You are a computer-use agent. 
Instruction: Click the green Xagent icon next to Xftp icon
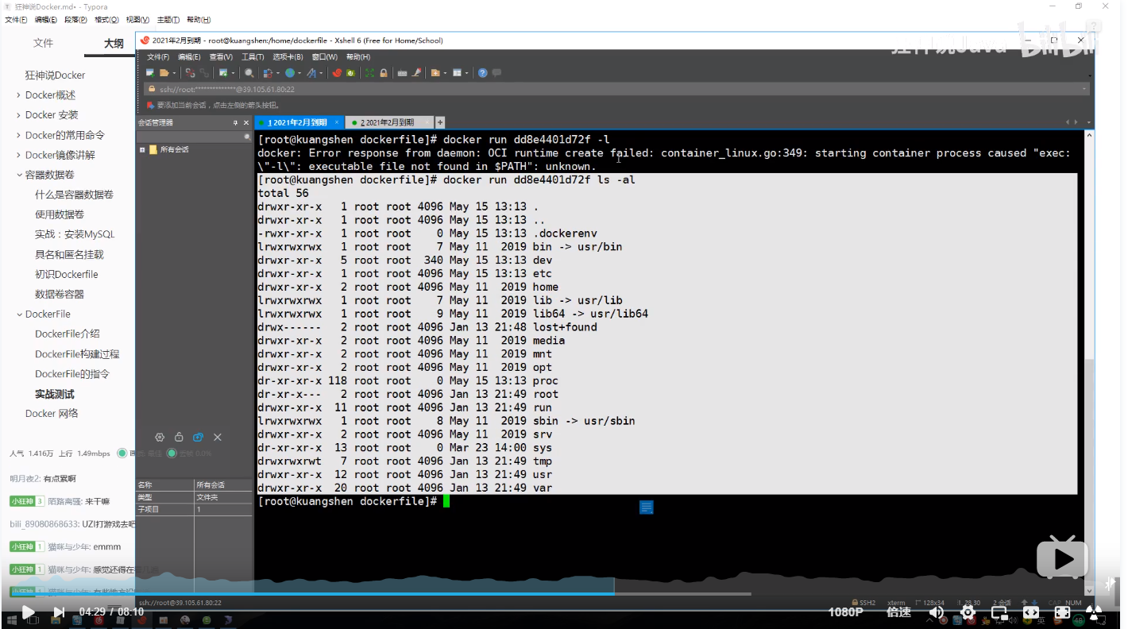[x=350, y=72]
